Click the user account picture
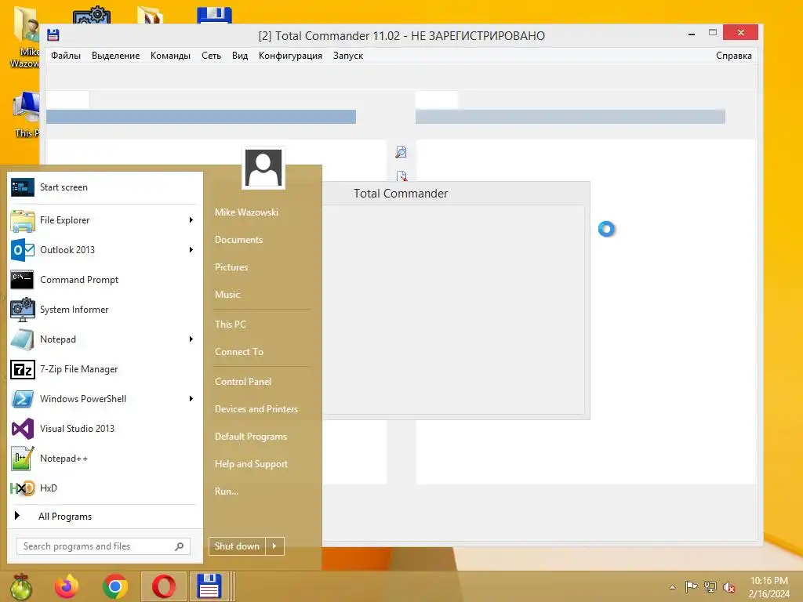Image resolution: width=803 pixels, height=602 pixels. [263, 168]
